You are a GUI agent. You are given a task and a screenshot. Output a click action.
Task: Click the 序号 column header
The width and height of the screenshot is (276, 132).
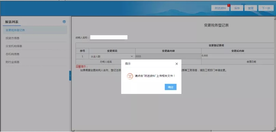pos(82,51)
